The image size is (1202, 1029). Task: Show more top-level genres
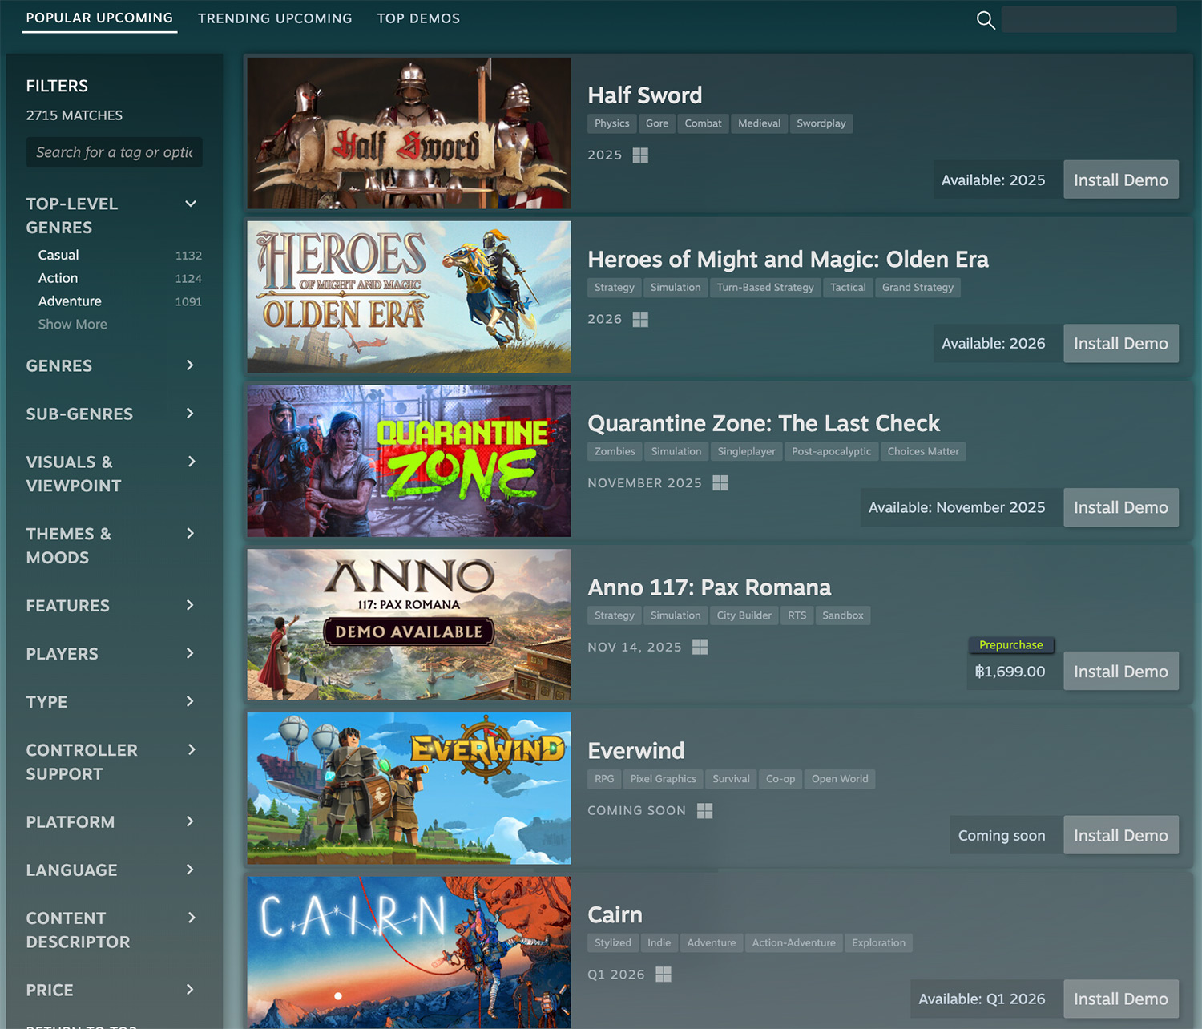pyautogui.click(x=72, y=325)
